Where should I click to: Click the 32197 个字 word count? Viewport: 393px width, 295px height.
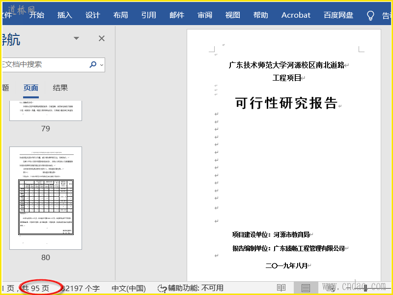[x=80, y=288]
